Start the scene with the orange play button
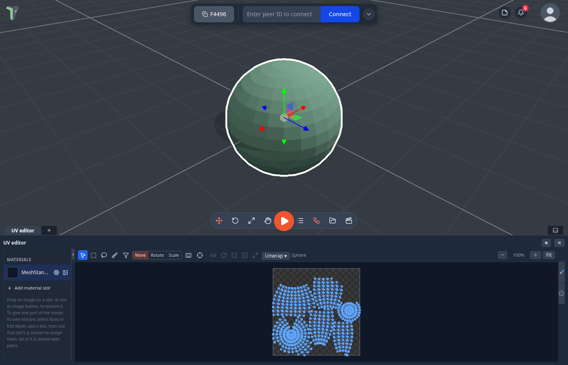This screenshot has height=365, width=568. coord(284,221)
